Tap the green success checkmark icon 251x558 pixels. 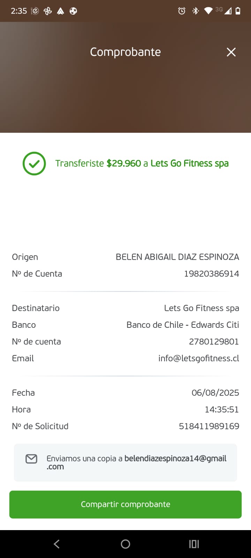(34, 164)
